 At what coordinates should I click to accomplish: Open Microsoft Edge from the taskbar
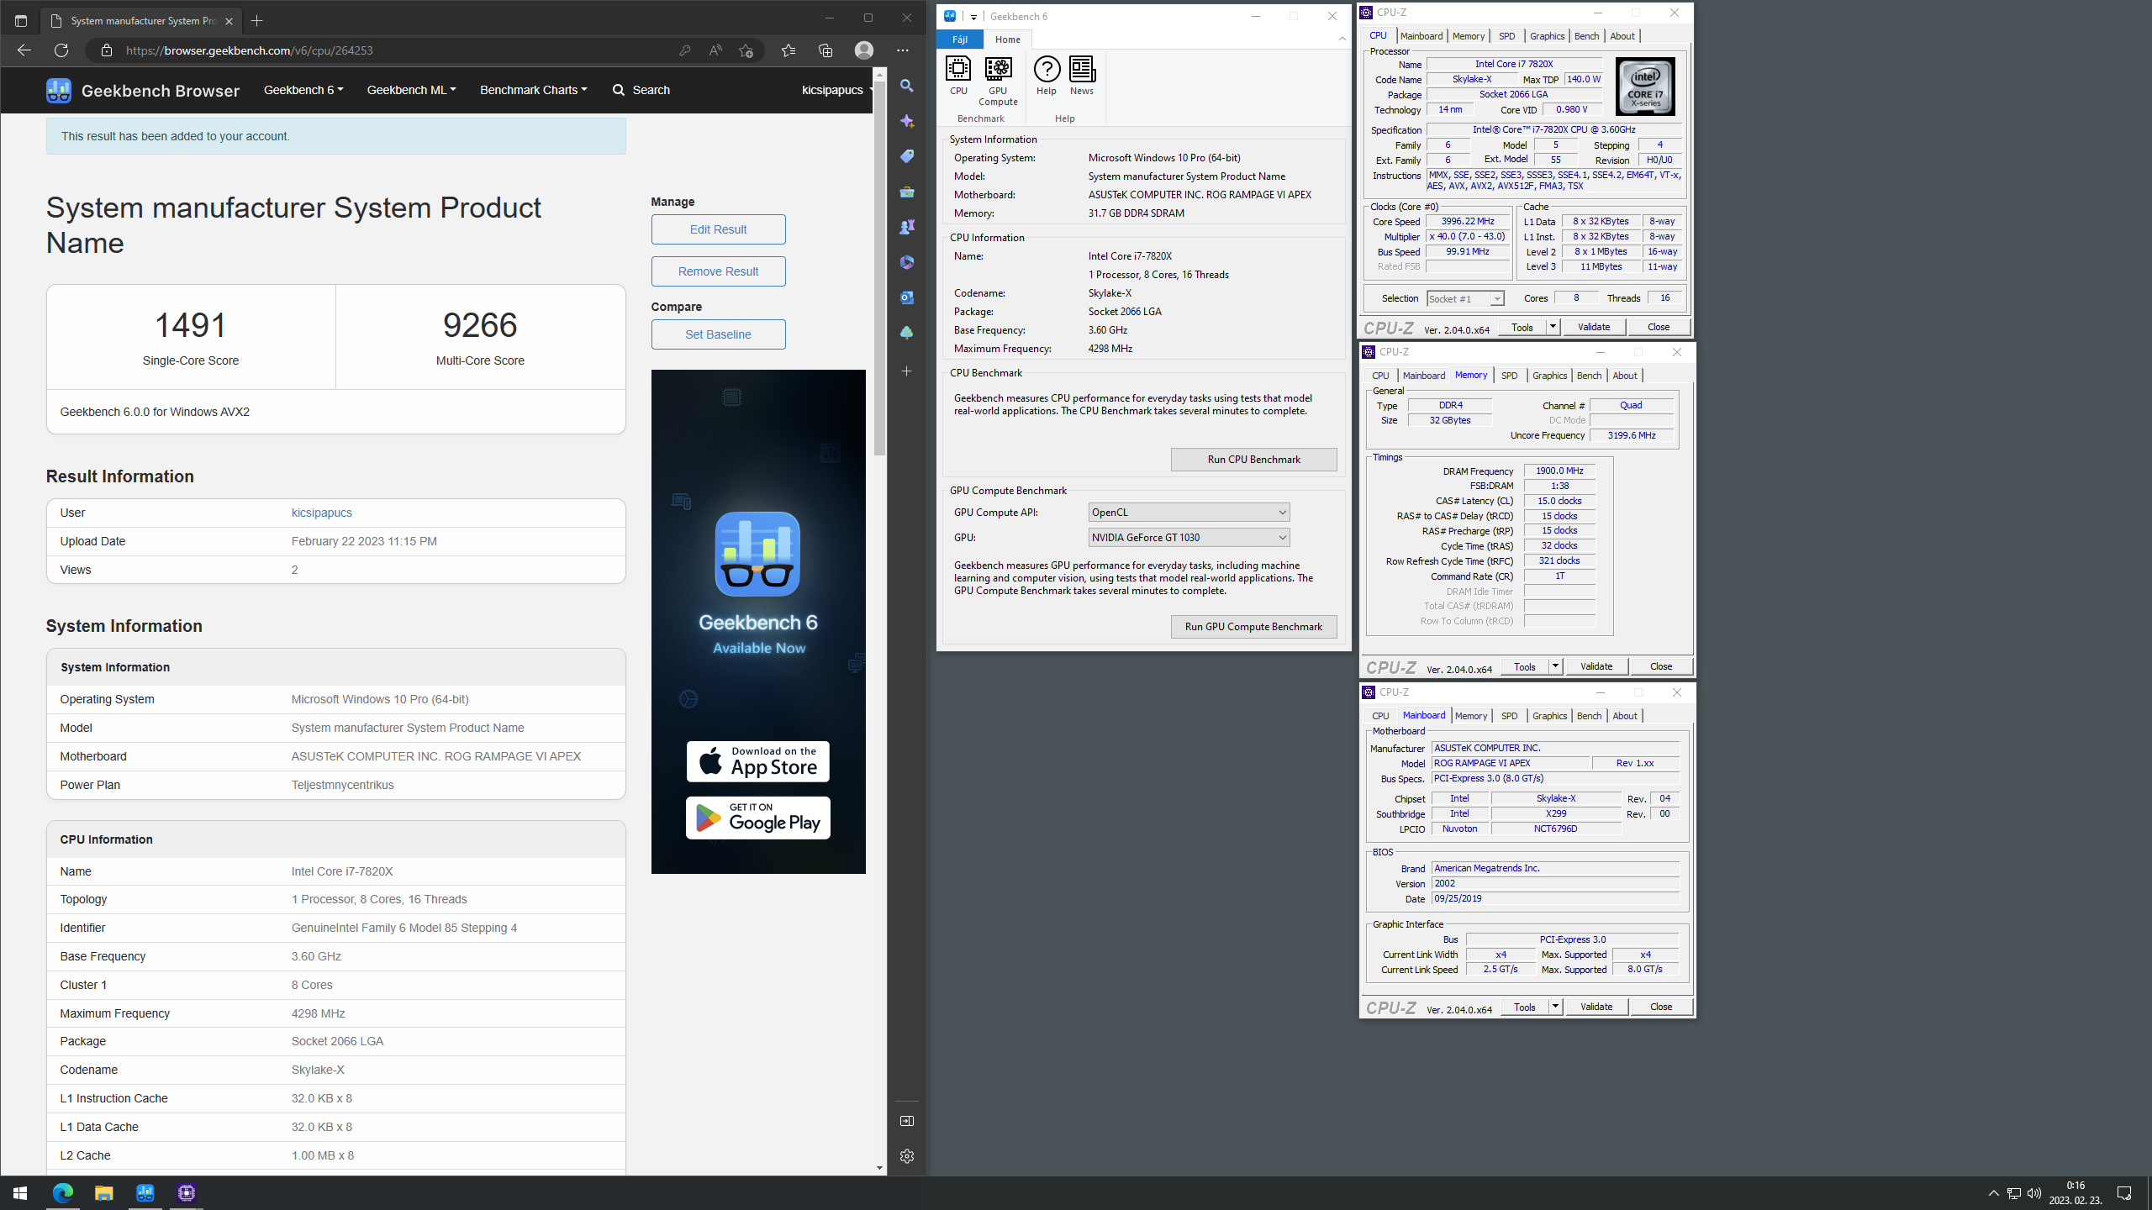click(x=63, y=1193)
